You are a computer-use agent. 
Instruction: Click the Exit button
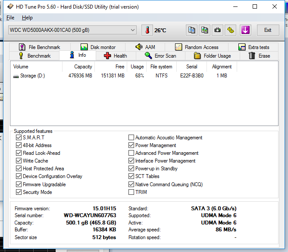coord(268,30)
